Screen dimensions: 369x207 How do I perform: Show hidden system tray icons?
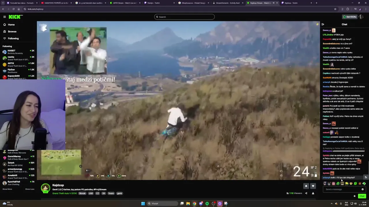[x=332, y=204]
